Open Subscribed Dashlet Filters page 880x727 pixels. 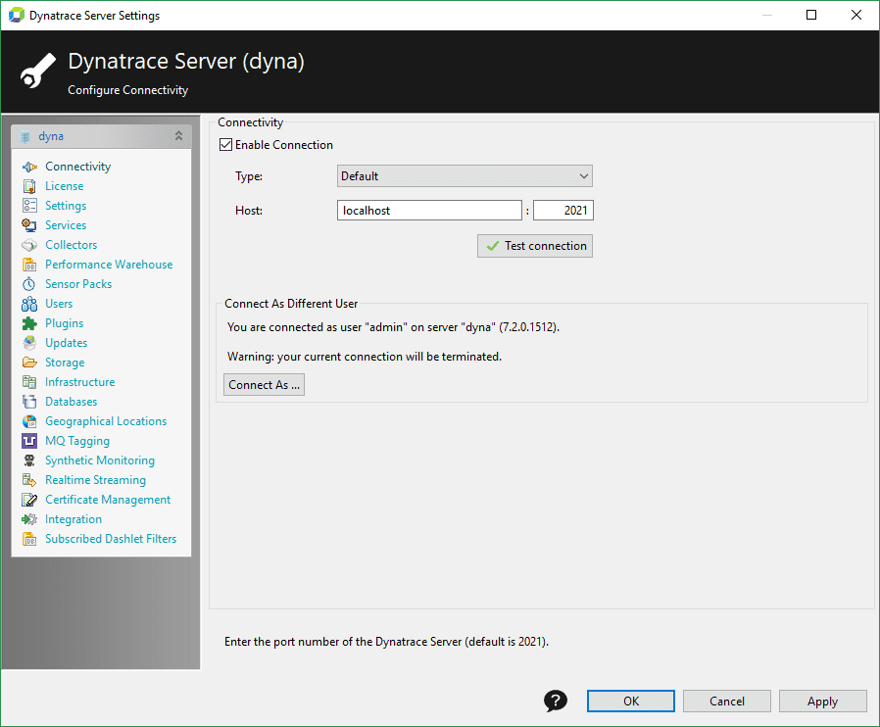[x=111, y=539]
